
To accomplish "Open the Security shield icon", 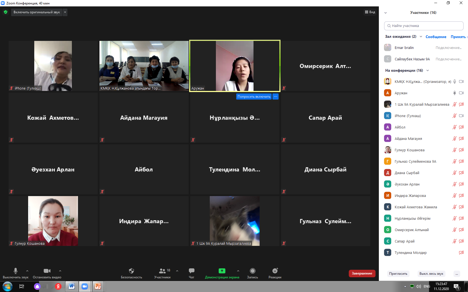I will point(131,271).
